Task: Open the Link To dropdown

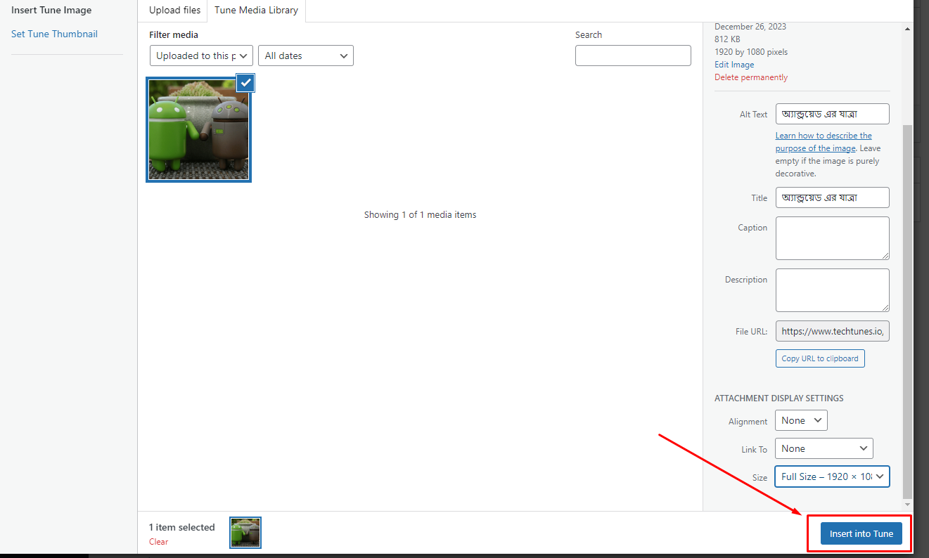Action: point(824,448)
